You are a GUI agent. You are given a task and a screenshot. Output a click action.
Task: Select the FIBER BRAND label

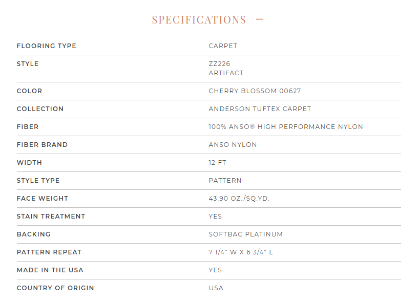pyautogui.click(x=42, y=145)
